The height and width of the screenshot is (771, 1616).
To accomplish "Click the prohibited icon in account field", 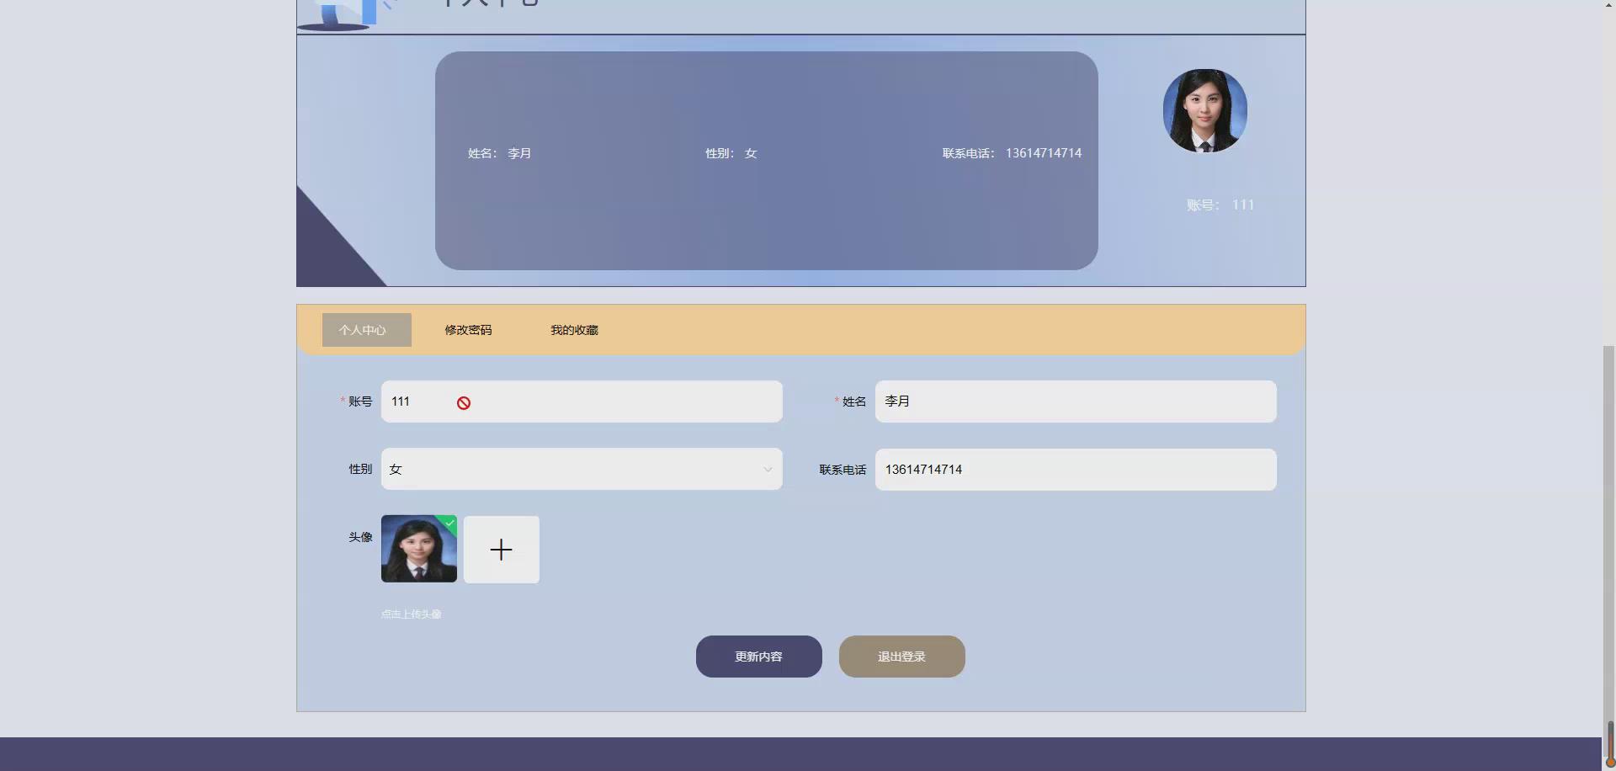I will (x=464, y=403).
